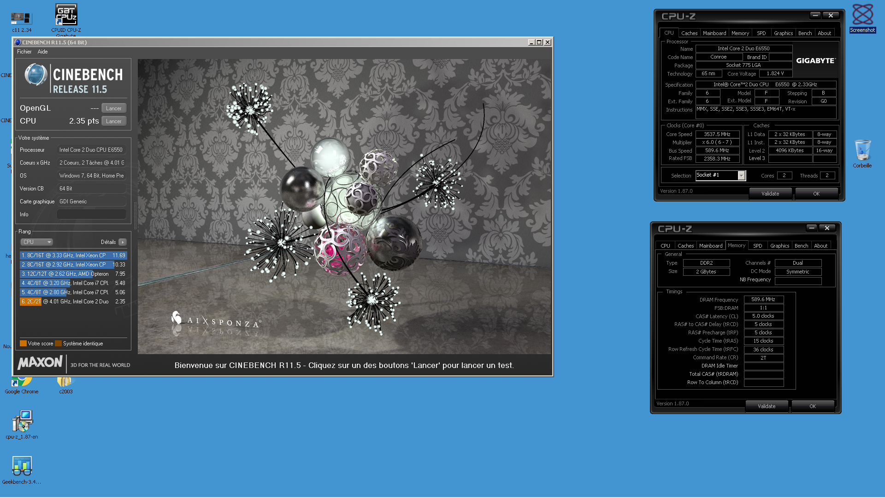This screenshot has width=885, height=498.
Task: Click the Cinebench title bar app icon
Action: [18, 42]
